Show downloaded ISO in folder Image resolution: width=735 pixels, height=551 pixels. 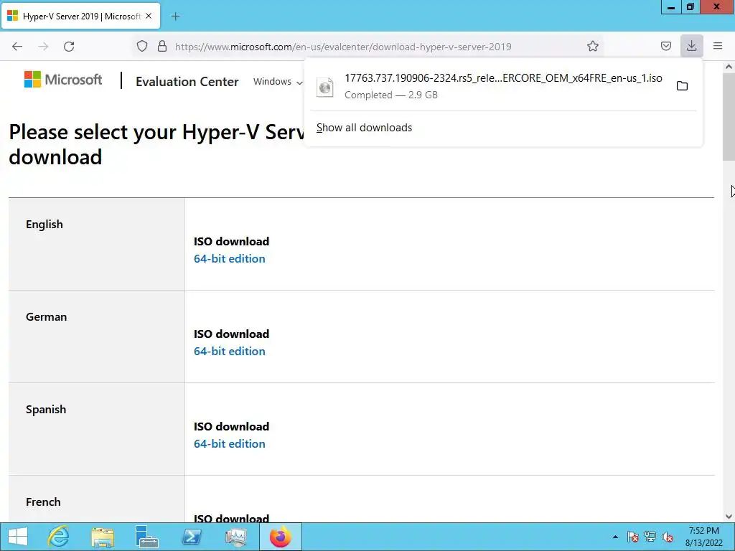(682, 86)
